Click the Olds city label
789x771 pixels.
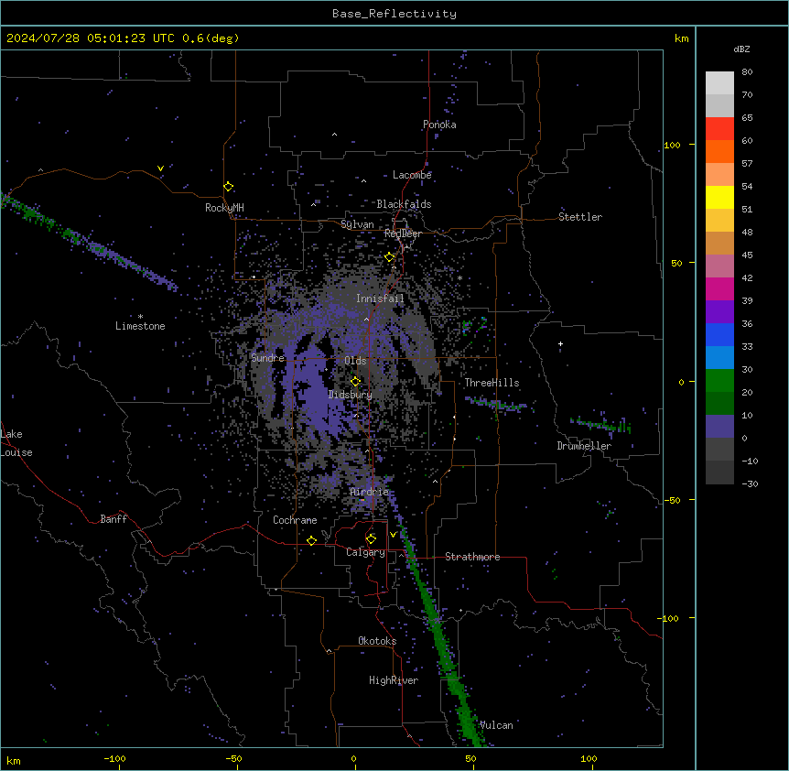355,361
